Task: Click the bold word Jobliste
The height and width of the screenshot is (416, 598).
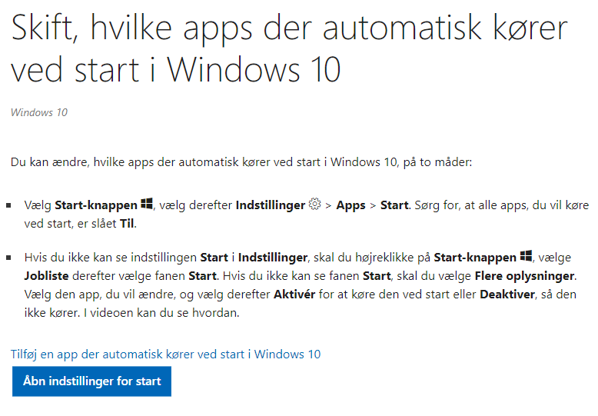Action: tap(47, 276)
